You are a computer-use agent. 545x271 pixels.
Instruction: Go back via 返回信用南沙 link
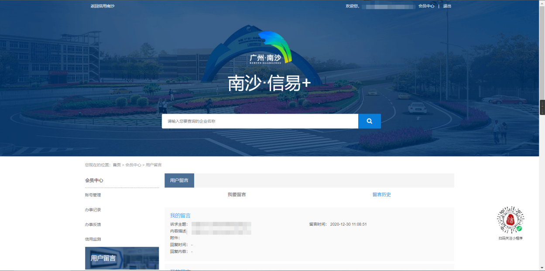tap(103, 6)
